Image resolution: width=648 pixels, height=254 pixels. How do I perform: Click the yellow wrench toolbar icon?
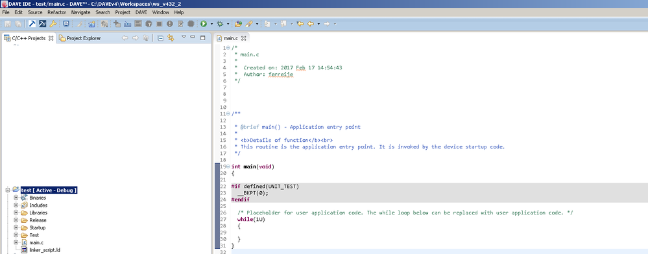[53, 23]
